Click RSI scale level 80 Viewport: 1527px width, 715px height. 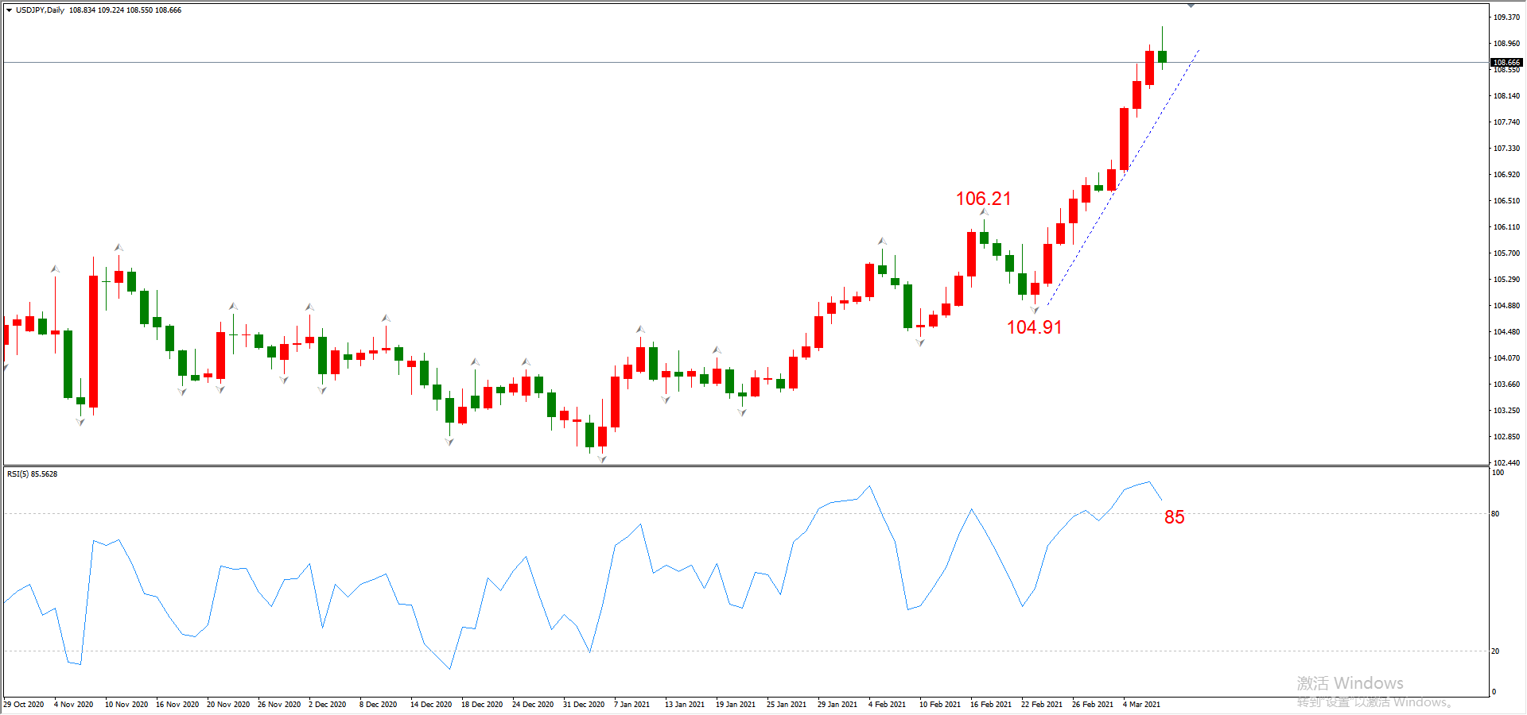click(1495, 514)
